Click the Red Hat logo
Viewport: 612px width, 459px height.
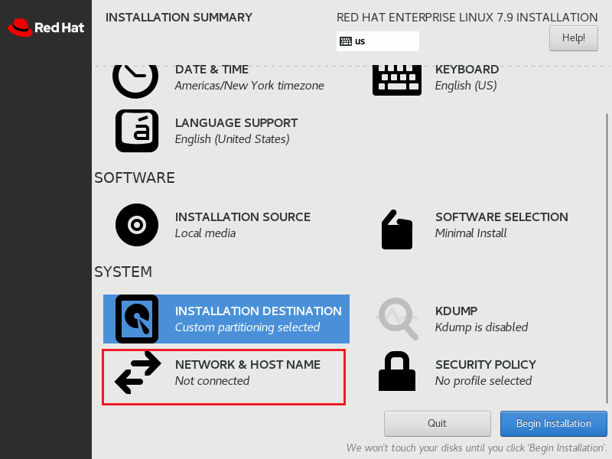pyautogui.click(x=46, y=28)
